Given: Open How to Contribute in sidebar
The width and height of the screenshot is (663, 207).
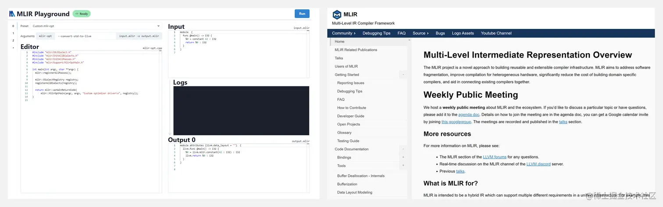Looking at the screenshot, I should (x=352, y=108).
